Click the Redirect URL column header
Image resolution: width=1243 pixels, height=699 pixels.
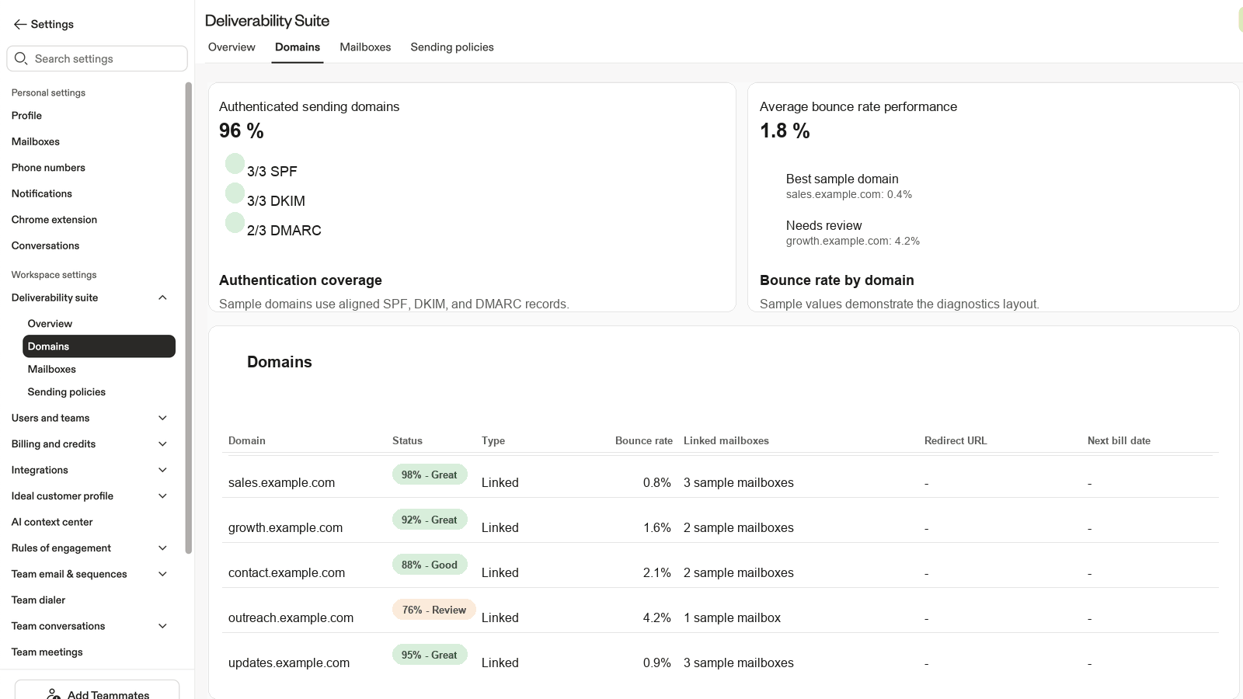click(x=956, y=440)
